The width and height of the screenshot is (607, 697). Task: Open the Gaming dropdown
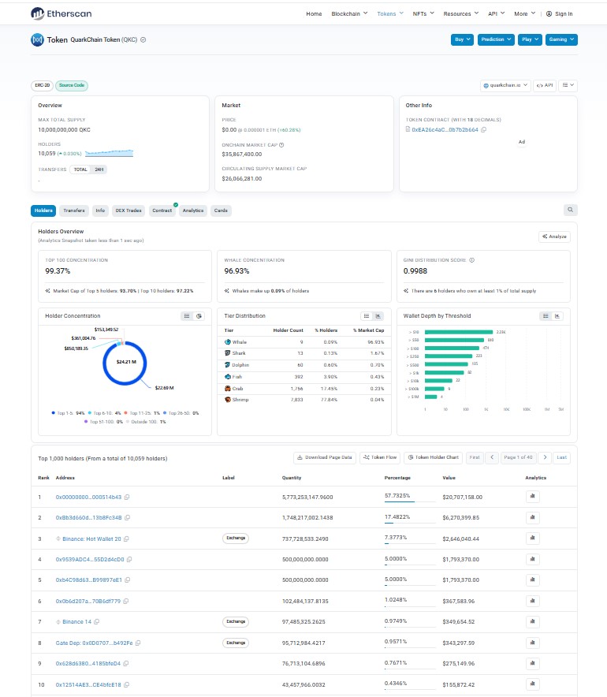tap(561, 39)
